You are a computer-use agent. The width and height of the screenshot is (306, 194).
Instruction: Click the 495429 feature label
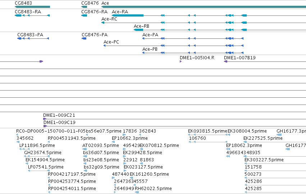tap(132, 145)
